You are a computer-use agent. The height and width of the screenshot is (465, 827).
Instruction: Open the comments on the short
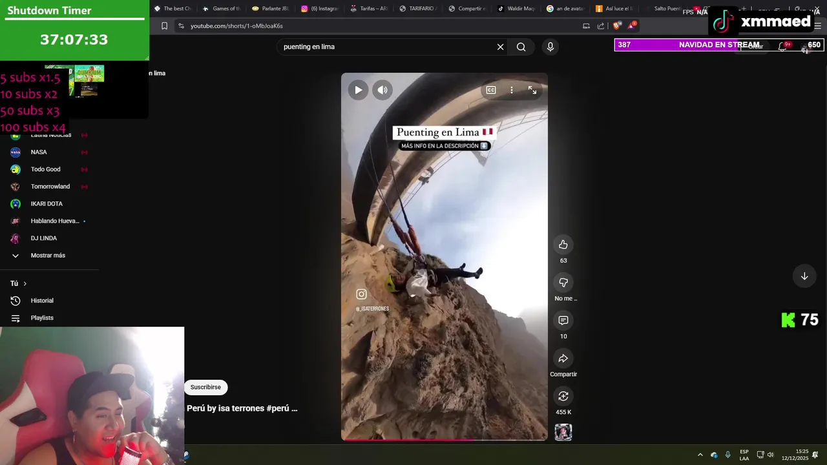[563, 320]
